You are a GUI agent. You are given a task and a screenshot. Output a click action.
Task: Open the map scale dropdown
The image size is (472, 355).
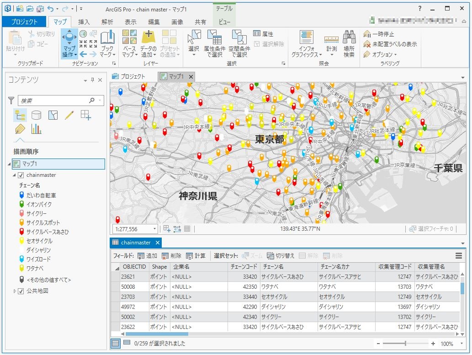154,229
